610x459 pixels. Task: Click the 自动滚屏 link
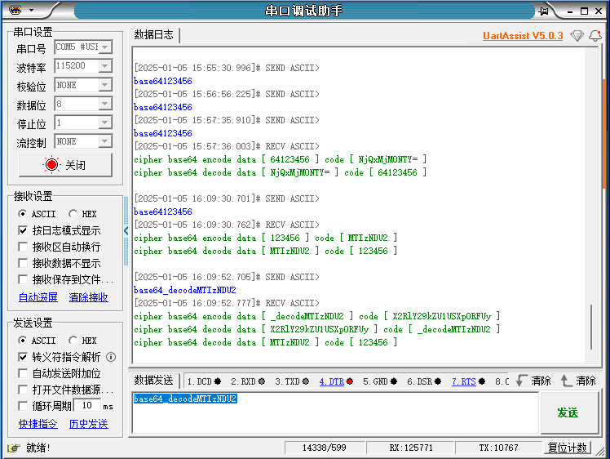tap(38, 297)
